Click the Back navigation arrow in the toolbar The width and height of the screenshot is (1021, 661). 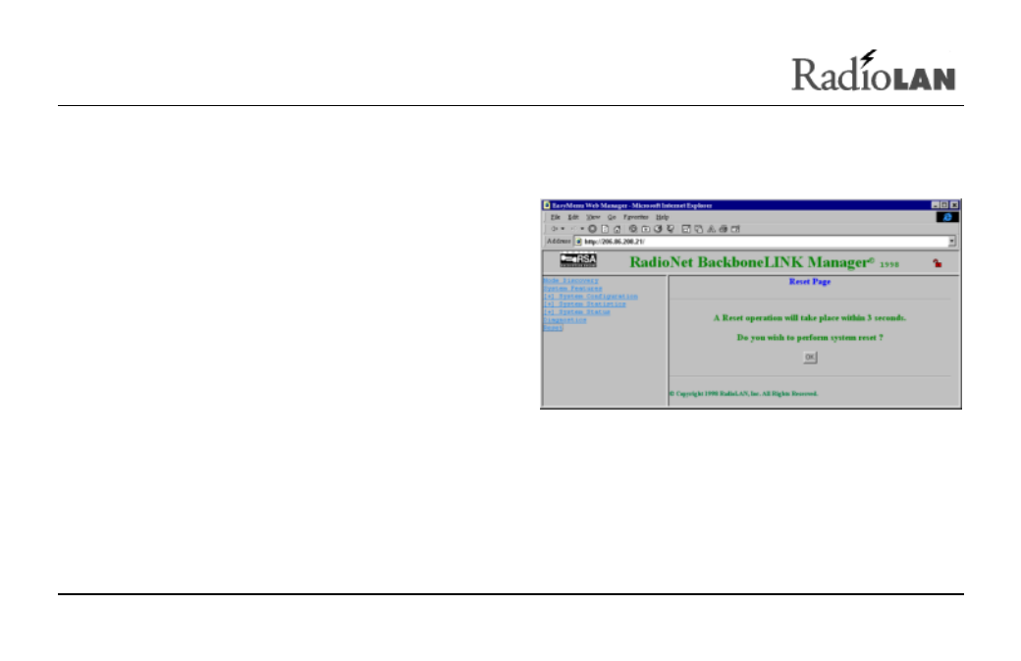(x=554, y=229)
